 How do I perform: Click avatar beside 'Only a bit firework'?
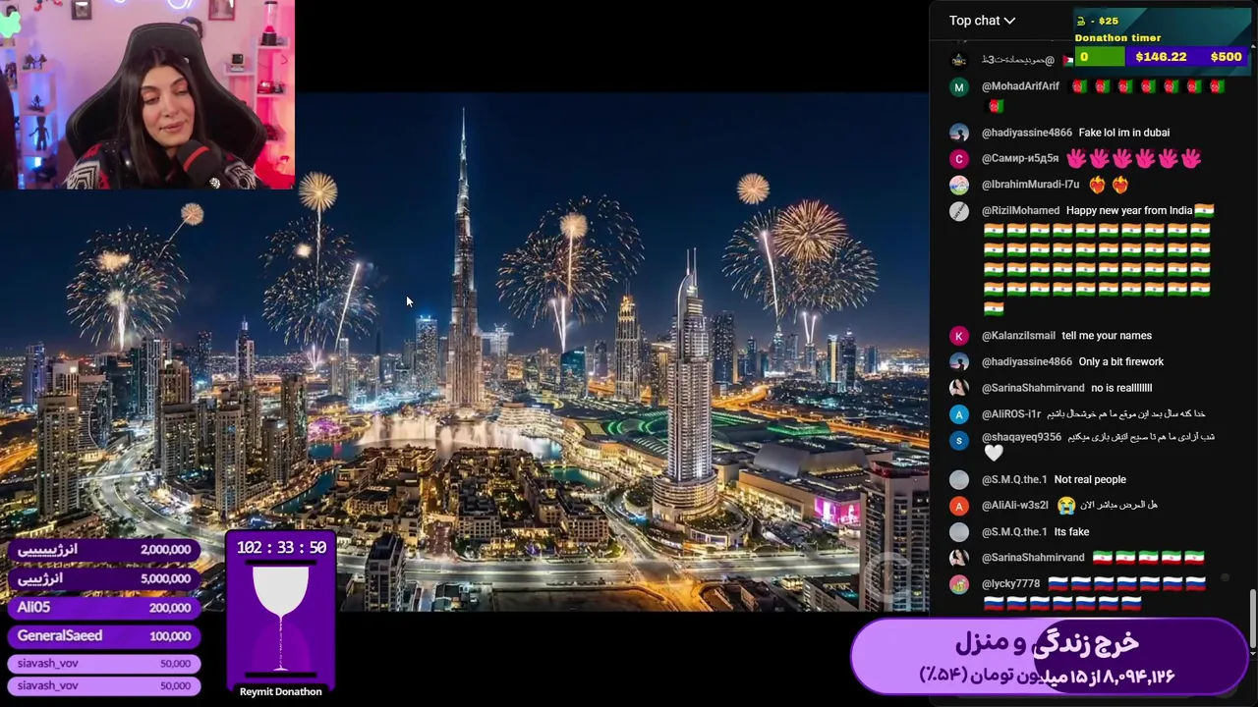coord(959,362)
